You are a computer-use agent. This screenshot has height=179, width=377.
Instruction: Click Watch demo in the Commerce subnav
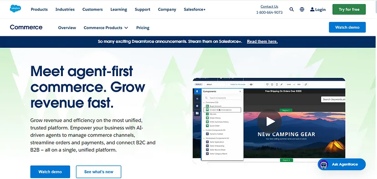[x=347, y=27]
